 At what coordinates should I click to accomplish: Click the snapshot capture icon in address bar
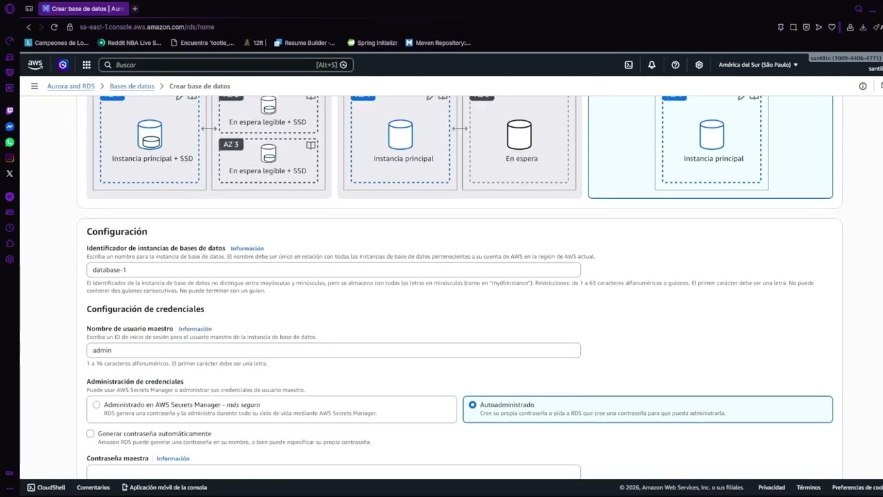point(793,27)
